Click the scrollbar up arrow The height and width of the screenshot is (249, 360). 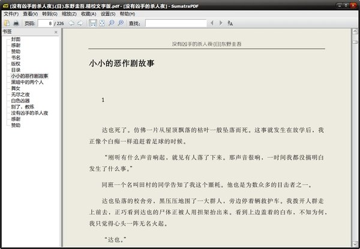[x=355, y=31]
